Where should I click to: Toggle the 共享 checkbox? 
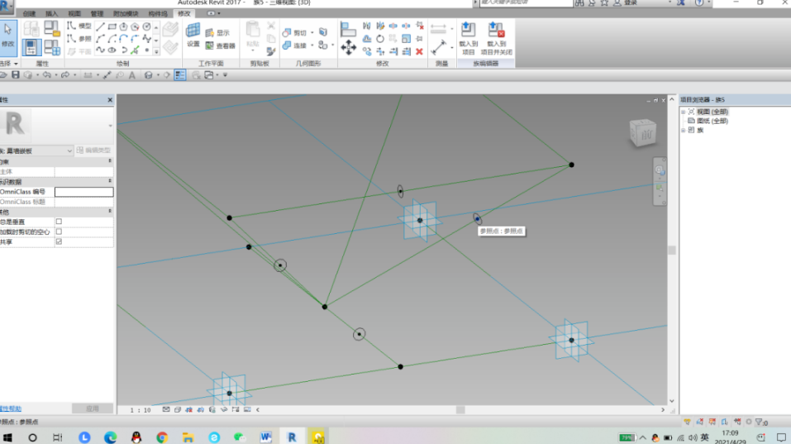[59, 241]
